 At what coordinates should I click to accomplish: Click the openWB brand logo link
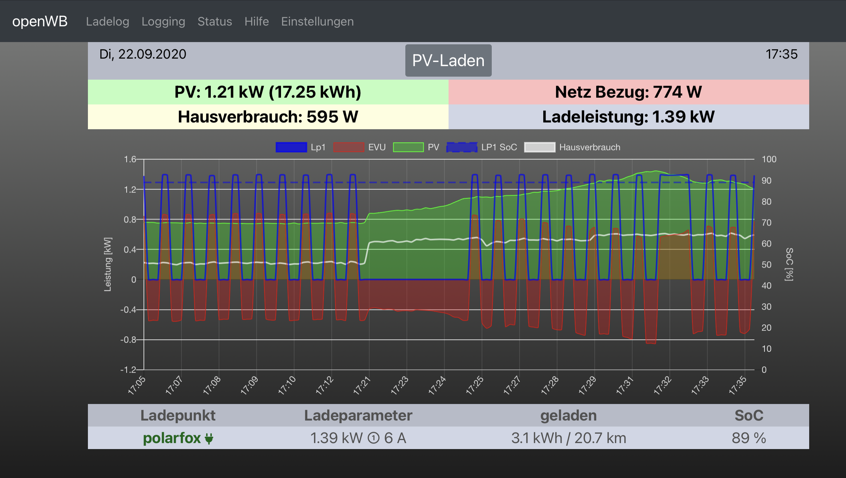pyautogui.click(x=40, y=21)
